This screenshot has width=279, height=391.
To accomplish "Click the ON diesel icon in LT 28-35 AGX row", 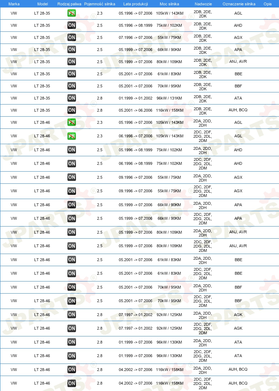I will pyautogui.click(x=72, y=37).
